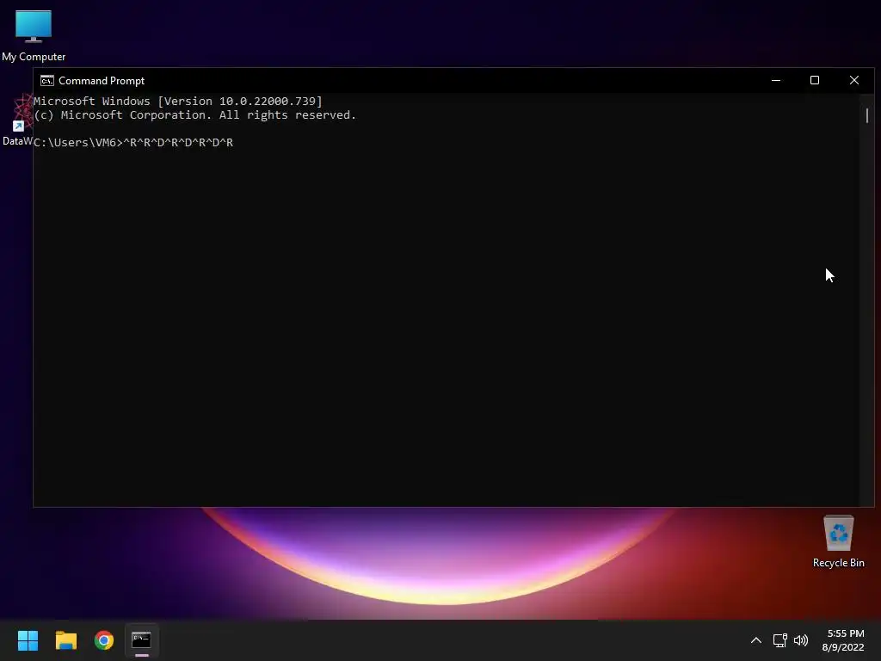Open Google Chrome from taskbar
Viewport: 881px width, 661px height.
click(104, 640)
